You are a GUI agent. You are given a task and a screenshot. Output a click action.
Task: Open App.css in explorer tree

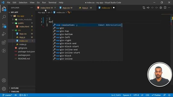[23, 34]
